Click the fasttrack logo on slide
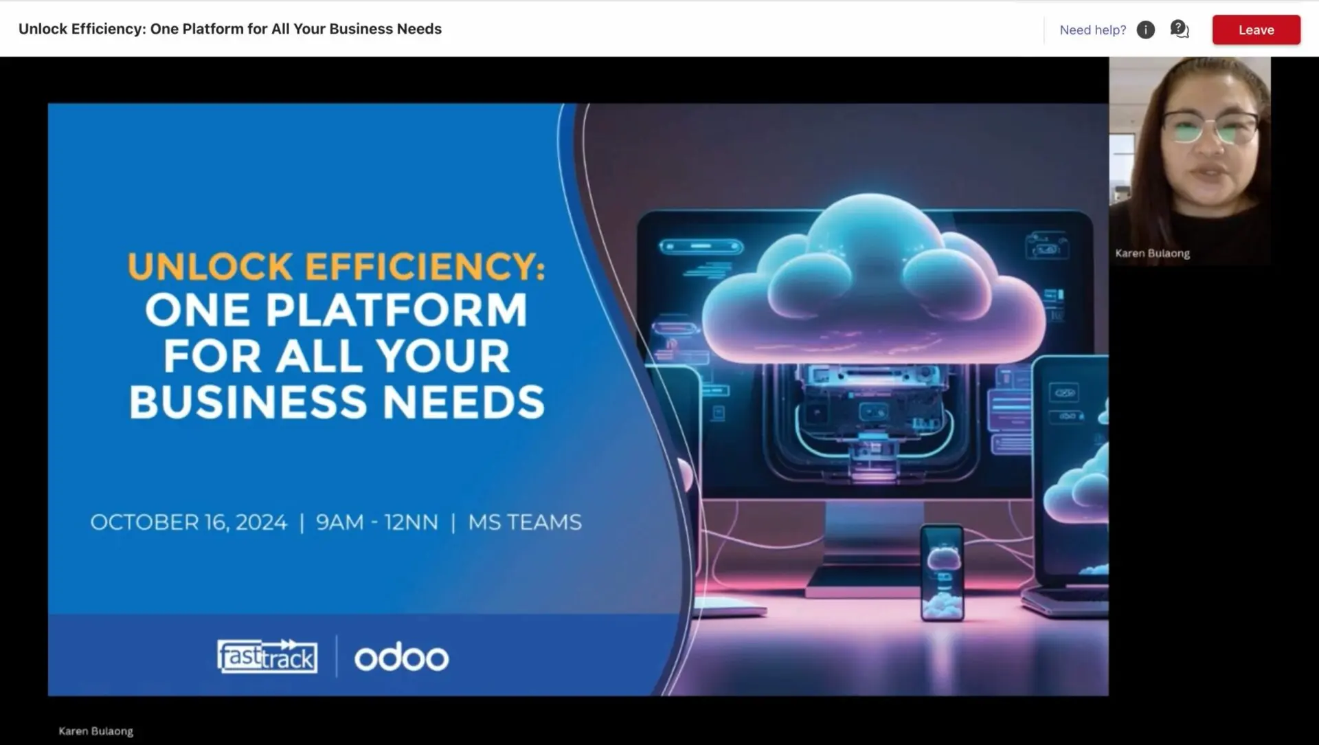Image resolution: width=1319 pixels, height=745 pixels. [267, 656]
